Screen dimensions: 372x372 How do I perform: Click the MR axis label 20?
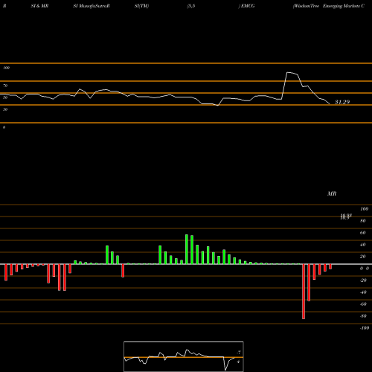pos(363,257)
